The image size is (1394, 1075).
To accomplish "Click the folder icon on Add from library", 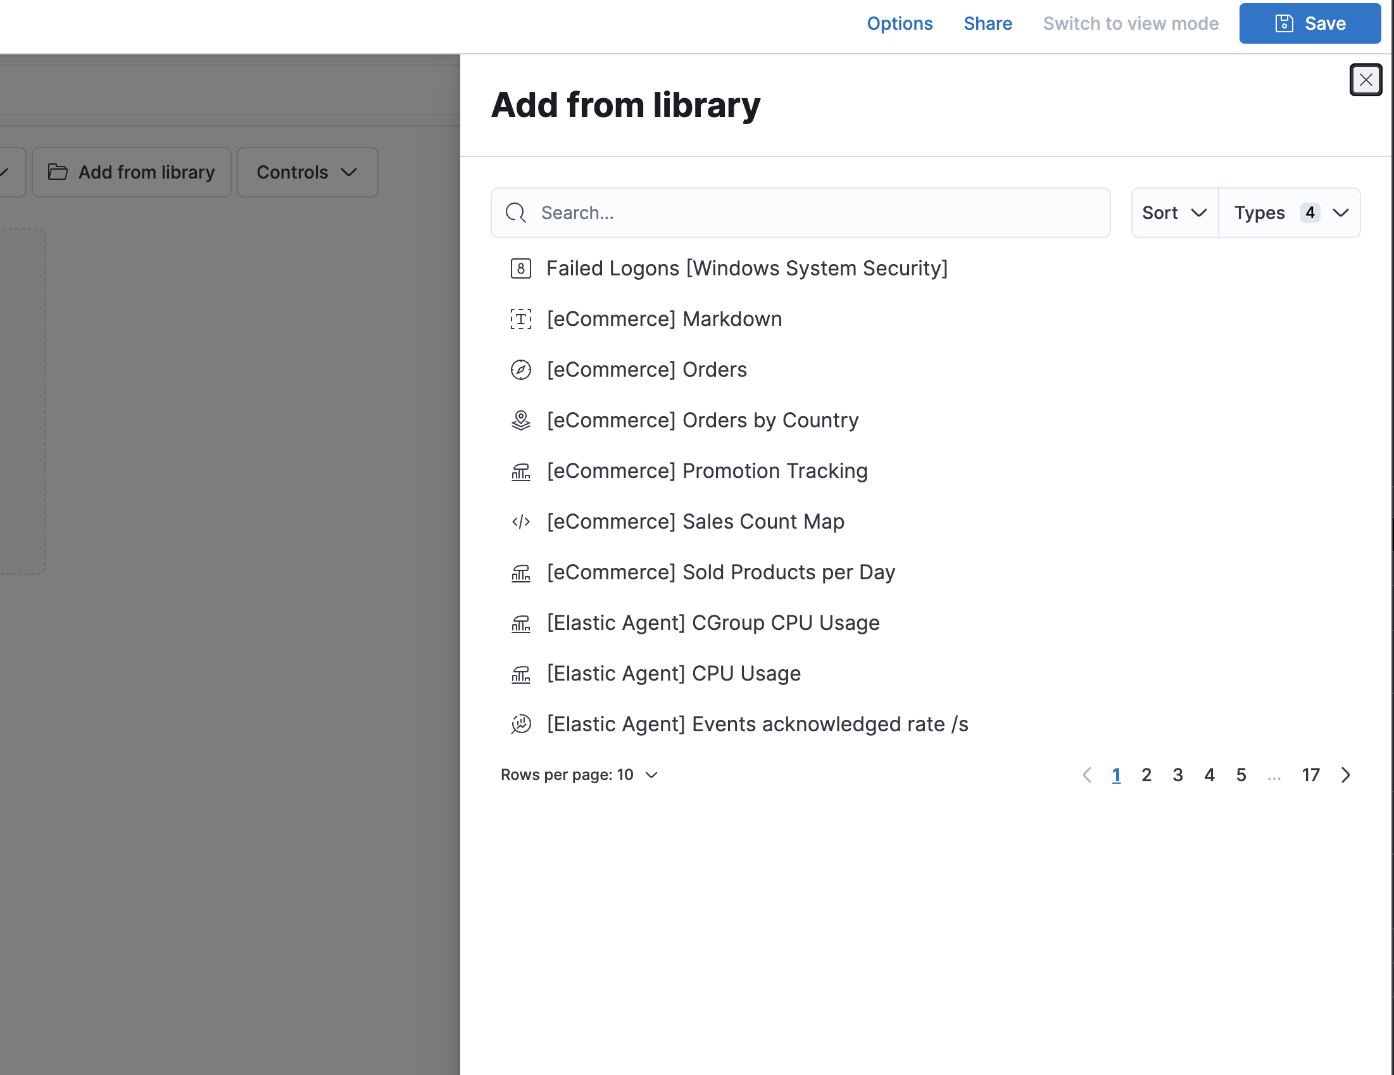I will tap(60, 172).
